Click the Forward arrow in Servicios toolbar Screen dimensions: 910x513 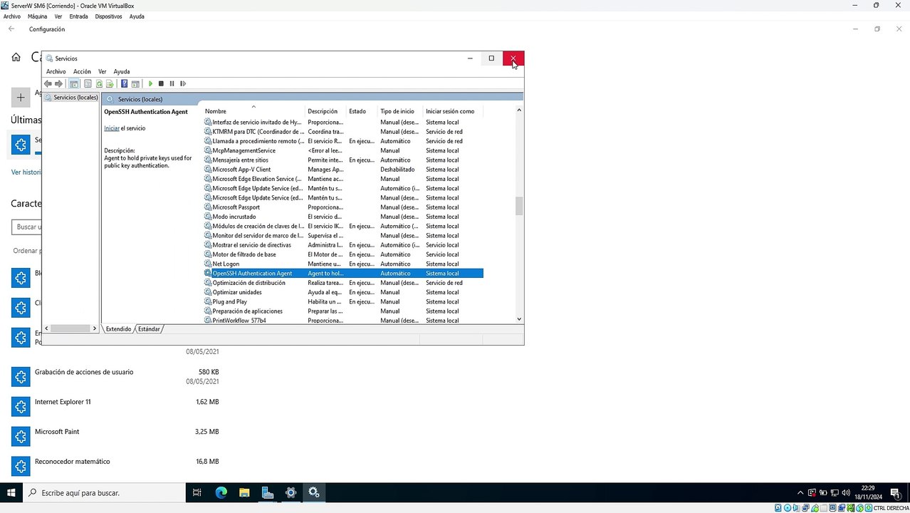click(58, 83)
